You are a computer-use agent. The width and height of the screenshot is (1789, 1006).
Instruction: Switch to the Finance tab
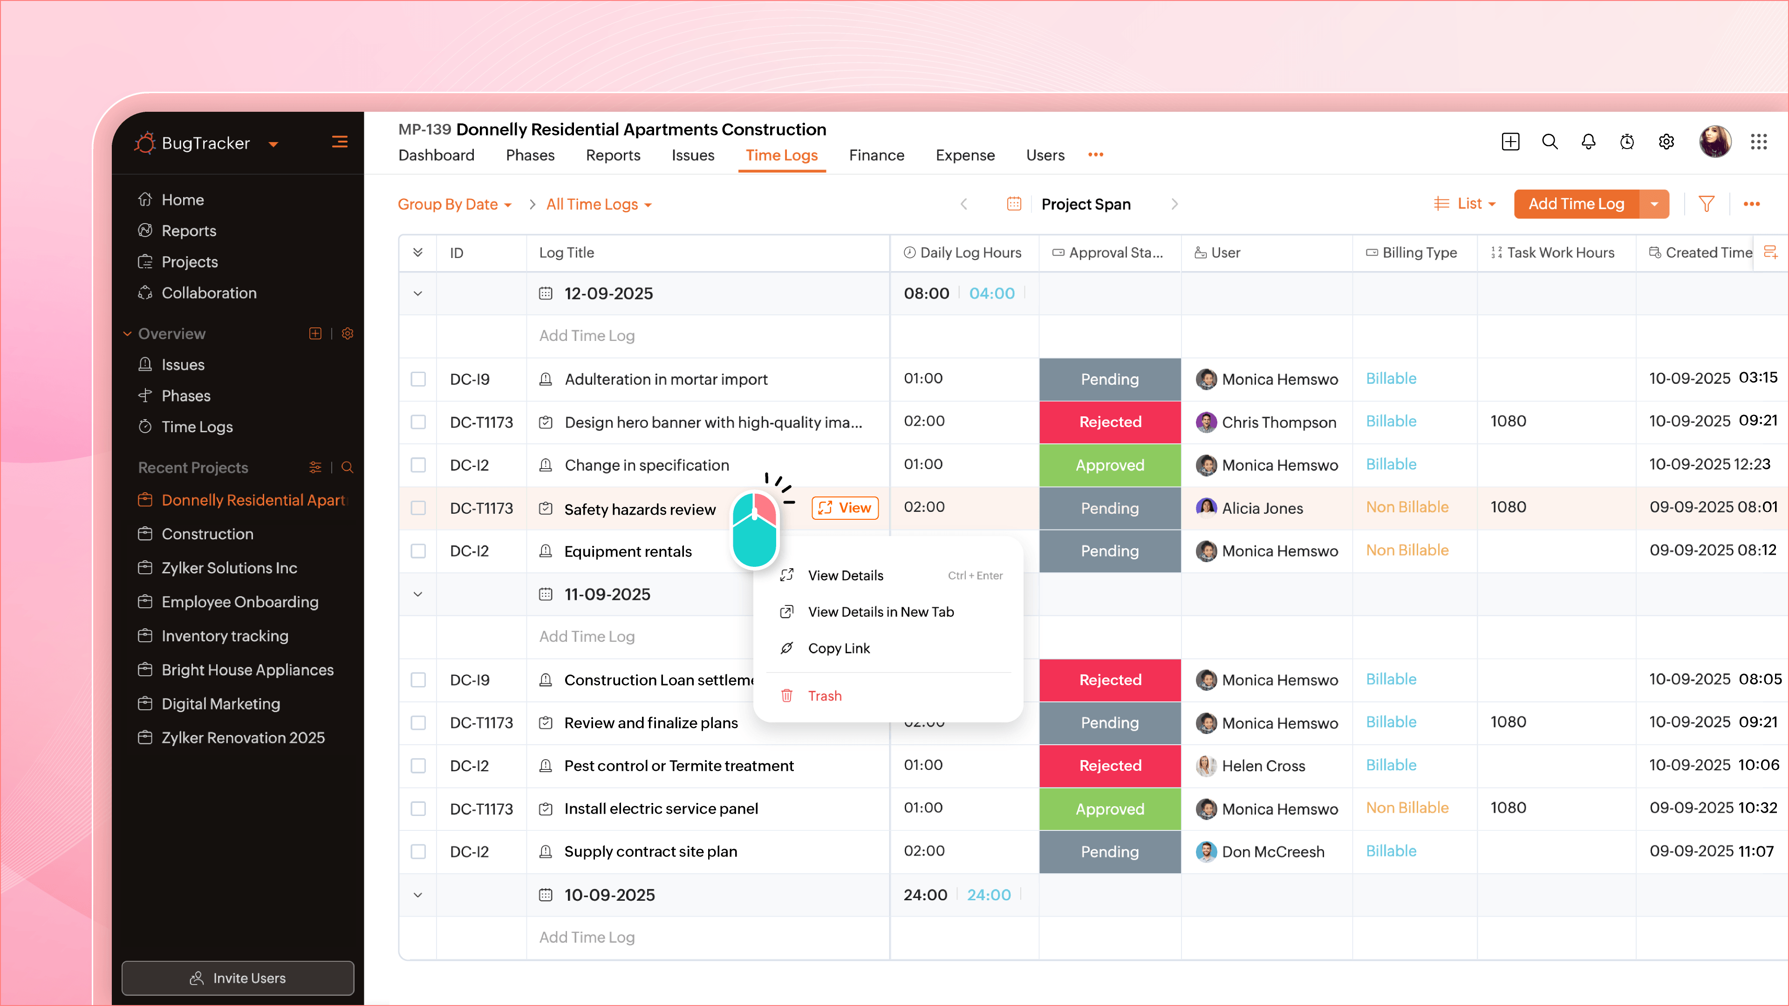876,155
